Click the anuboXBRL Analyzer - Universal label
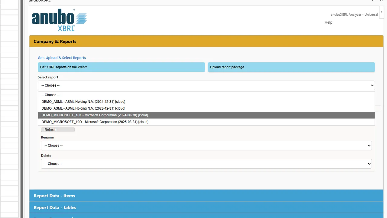387x218 pixels. coord(354,15)
